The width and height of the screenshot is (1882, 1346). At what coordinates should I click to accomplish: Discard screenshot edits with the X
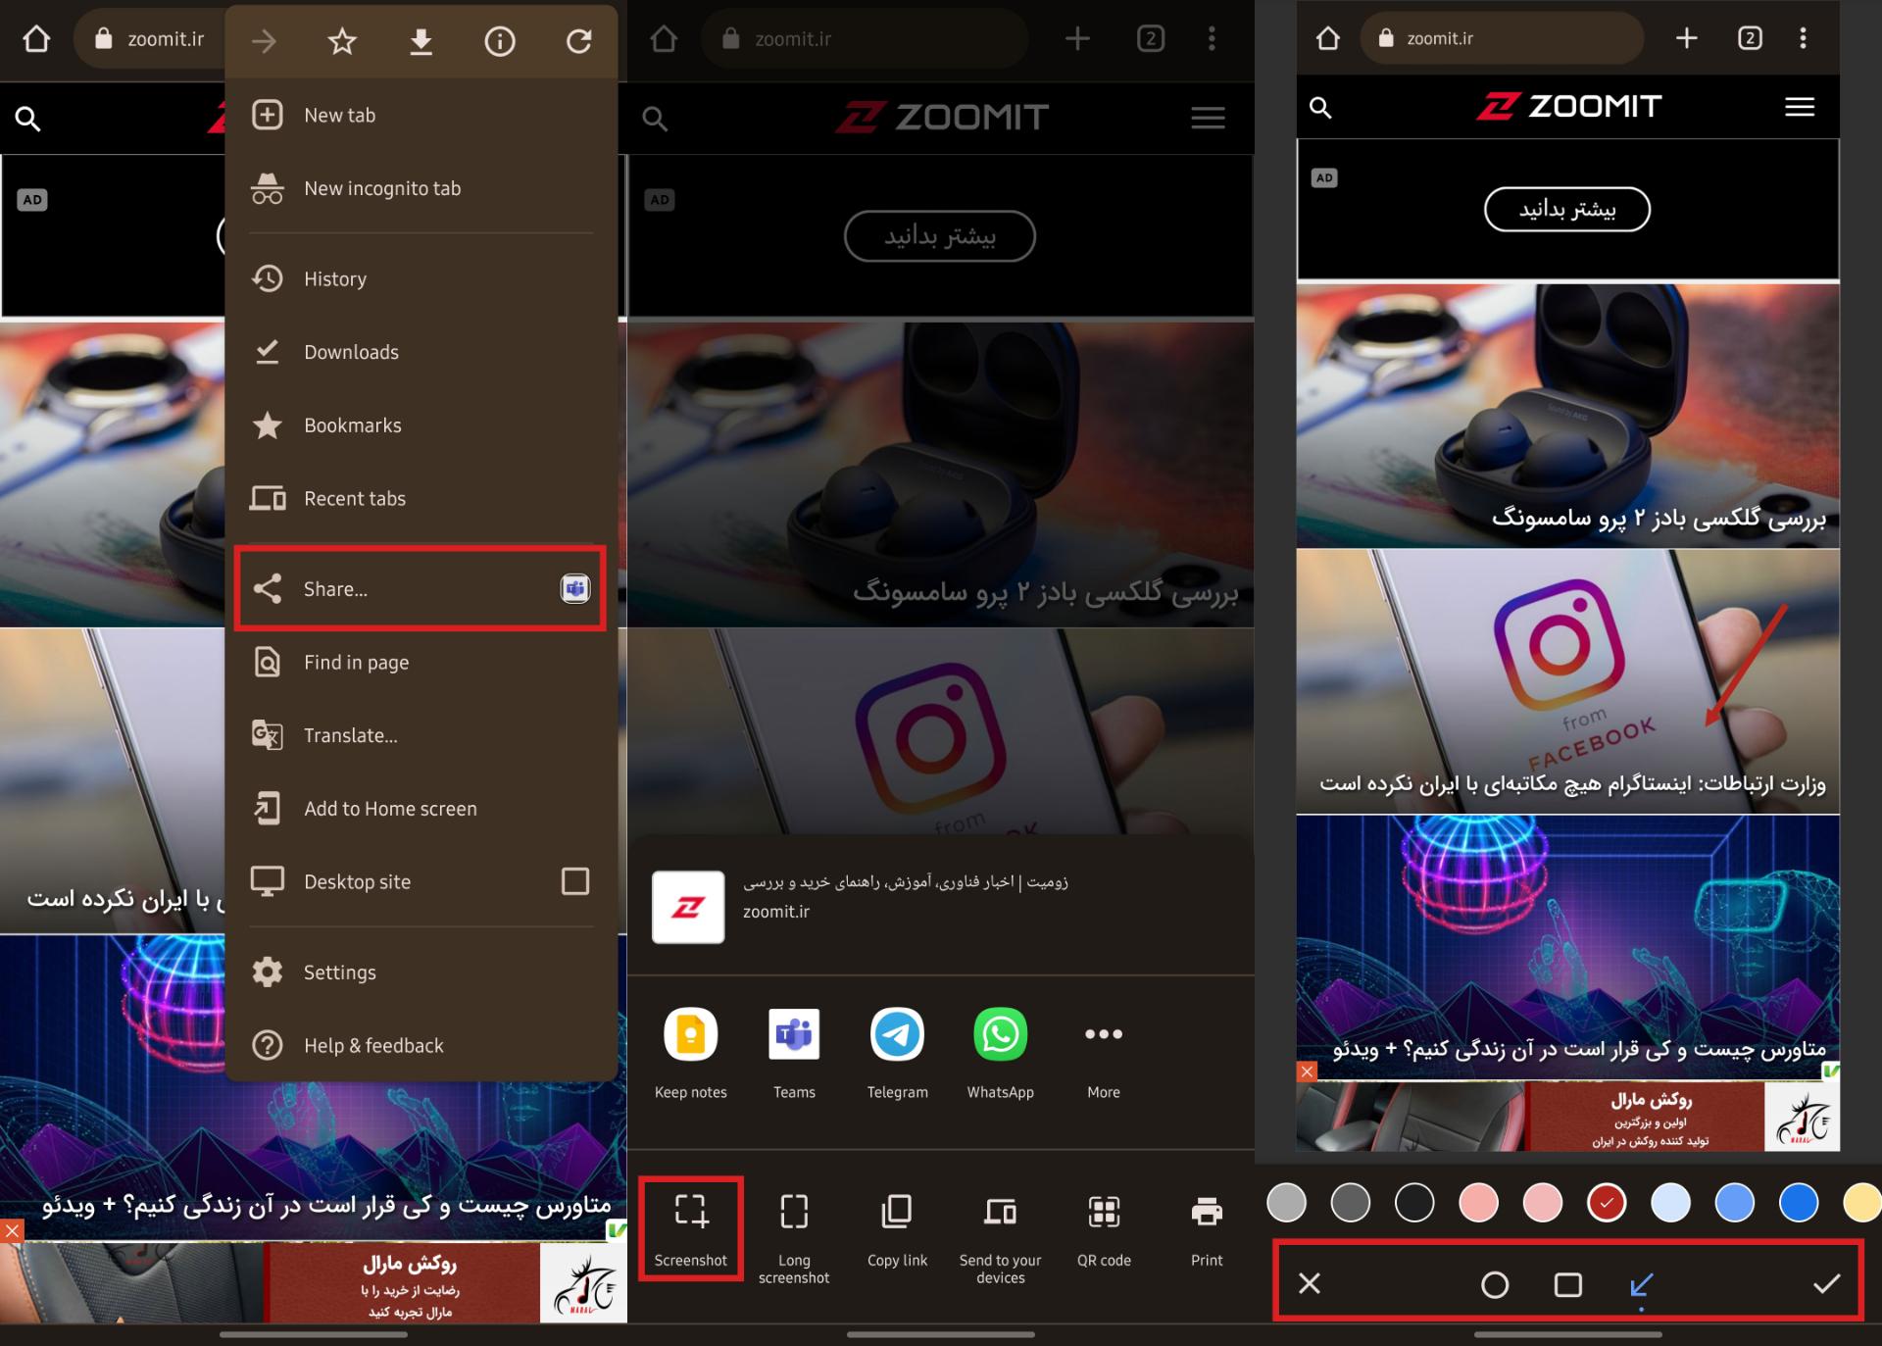pyautogui.click(x=1310, y=1283)
